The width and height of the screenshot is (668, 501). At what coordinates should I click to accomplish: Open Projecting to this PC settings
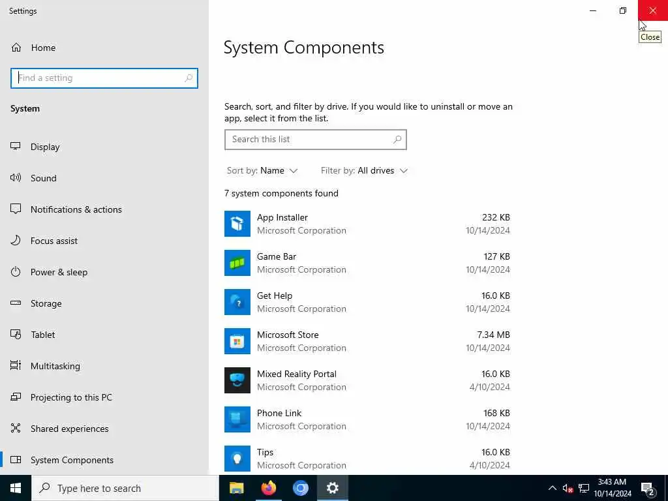pyautogui.click(x=104, y=397)
